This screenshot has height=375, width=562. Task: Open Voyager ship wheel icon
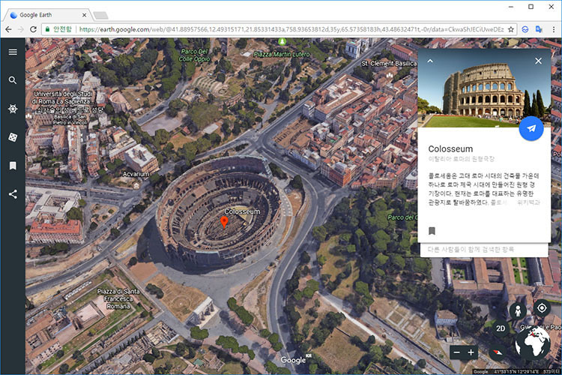[13, 109]
